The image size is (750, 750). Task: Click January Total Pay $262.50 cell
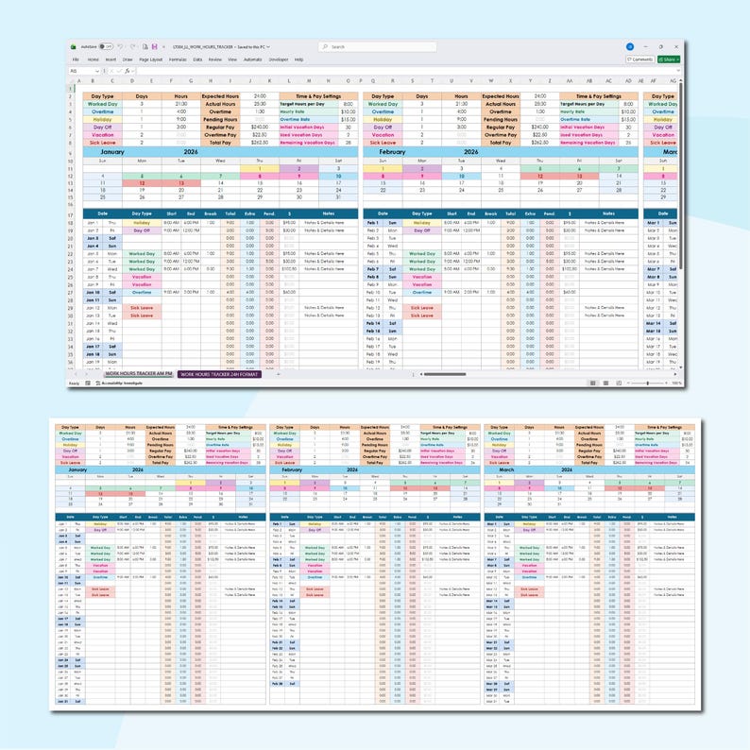[x=259, y=143]
